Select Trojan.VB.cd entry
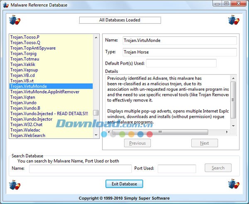The width and height of the screenshot is (249, 204). 51,75
